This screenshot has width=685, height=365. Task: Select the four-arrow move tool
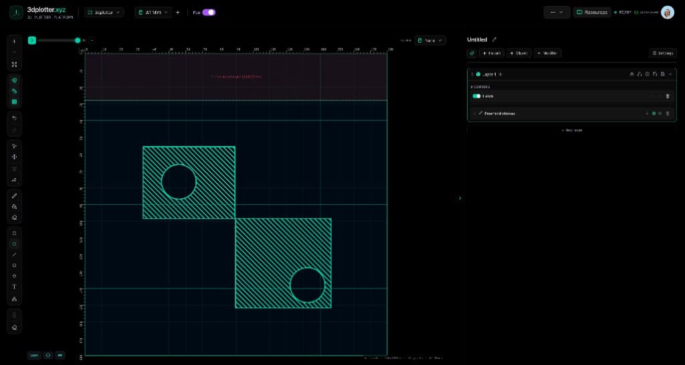[15, 157]
